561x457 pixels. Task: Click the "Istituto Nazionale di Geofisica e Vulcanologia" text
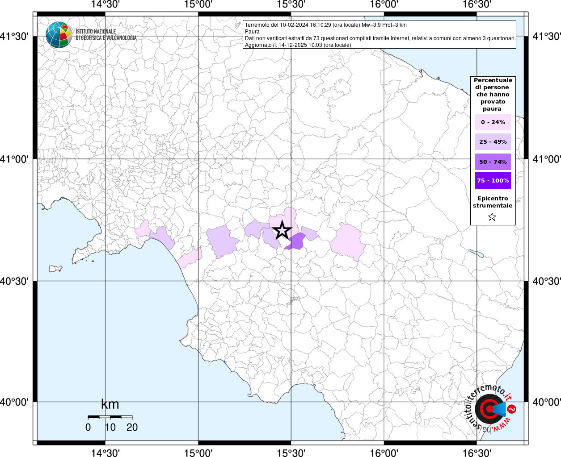106,35
